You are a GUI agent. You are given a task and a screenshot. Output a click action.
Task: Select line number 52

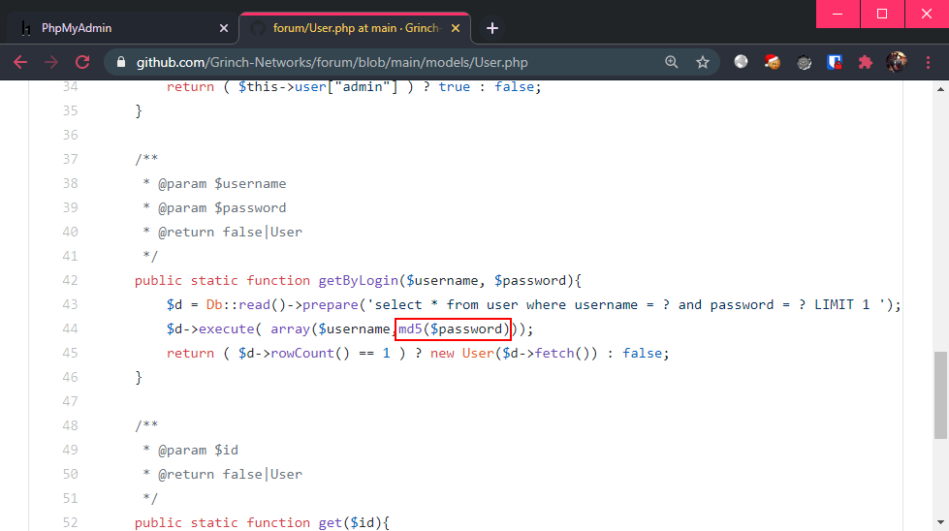[70, 522]
